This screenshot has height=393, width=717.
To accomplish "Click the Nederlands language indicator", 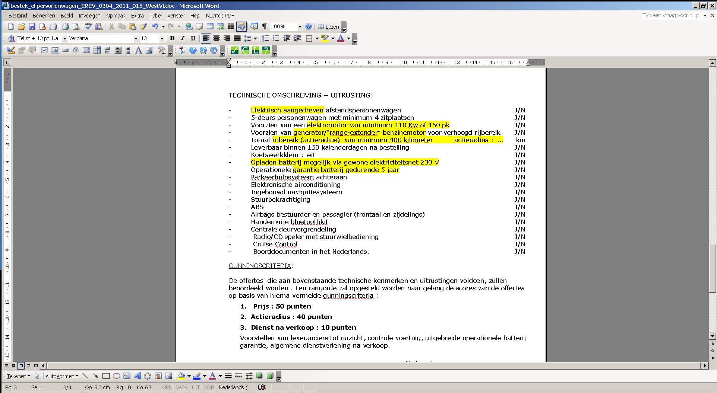I will click(x=233, y=387).
